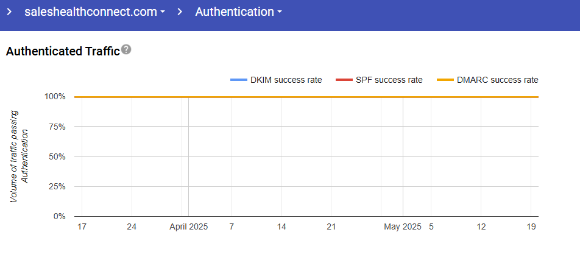
Task: Toggle the SPF success rate legend label
Action: (x=389, y=80)
